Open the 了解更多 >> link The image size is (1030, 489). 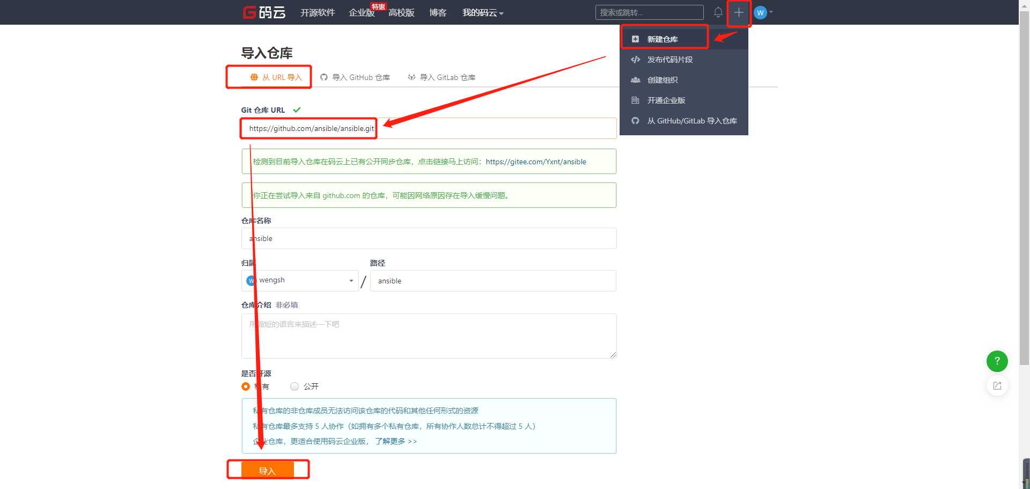point(396,441)
